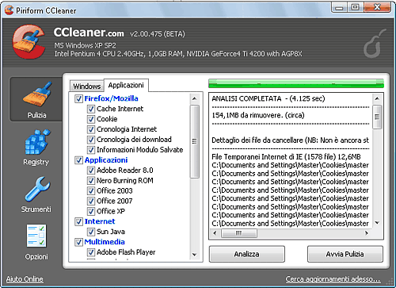Screen dimensions: 396x288
Task: Click results pane scroll right arrow
Action: [367, 233]
